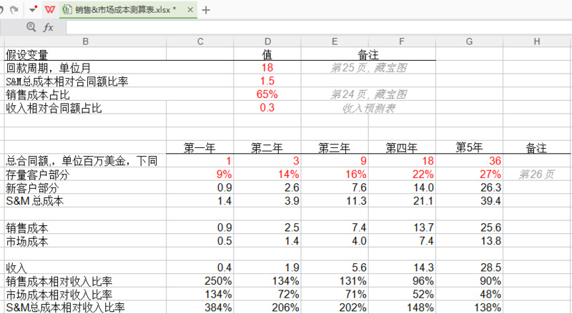Screen dimensions: 572x314
Task: Select the 第5年 header cell
Action: [x=469, y=147]
